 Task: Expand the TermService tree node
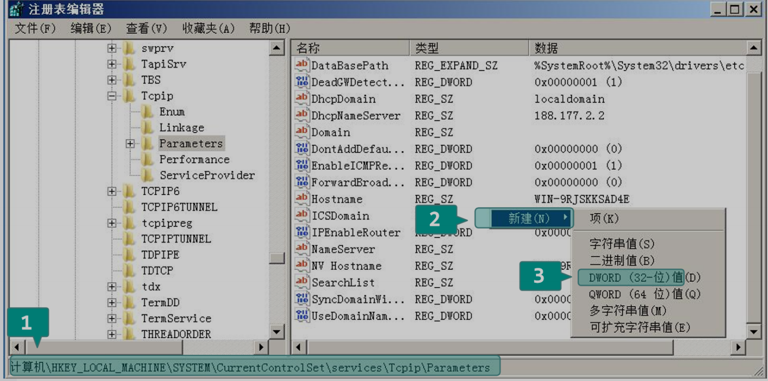(112, 319)
